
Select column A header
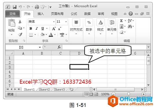point(23,53)
